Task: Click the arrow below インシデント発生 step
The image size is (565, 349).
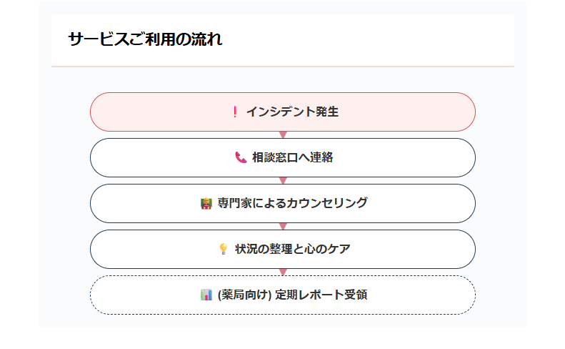Action: (x=283, y=134)
